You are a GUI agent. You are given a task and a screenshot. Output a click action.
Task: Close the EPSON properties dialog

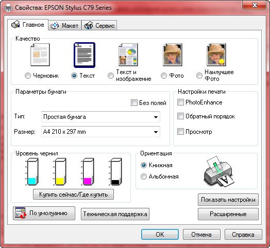pos(255,6)
